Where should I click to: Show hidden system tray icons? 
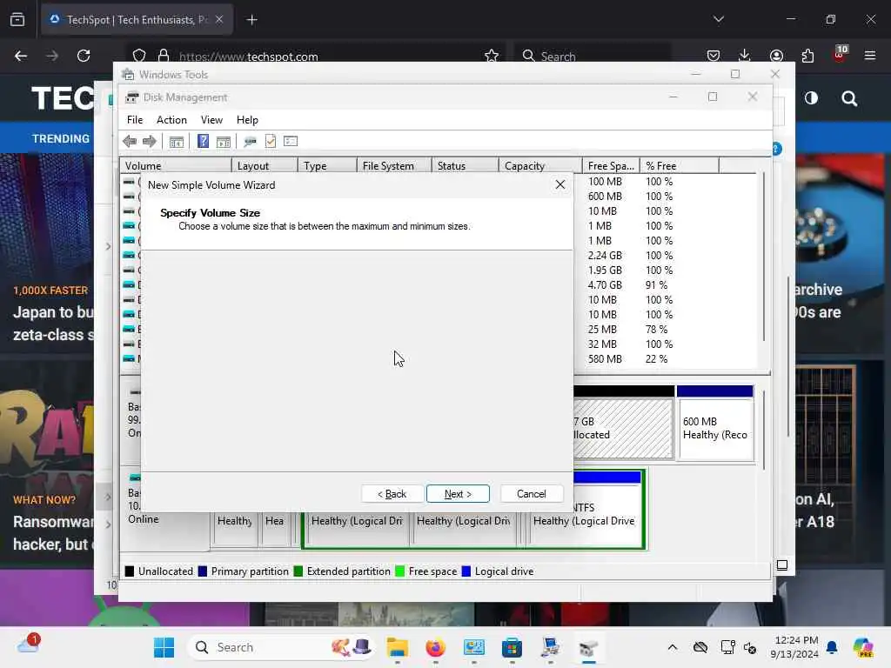point(673,647)
